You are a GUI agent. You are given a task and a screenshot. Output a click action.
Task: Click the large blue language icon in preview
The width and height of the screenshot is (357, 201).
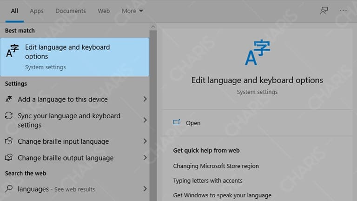tap(258, 53)
